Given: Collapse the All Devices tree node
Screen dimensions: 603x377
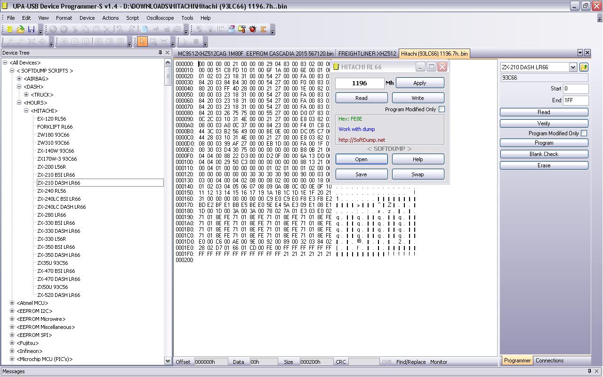Looking at the screenshot, I should (5, 63).
